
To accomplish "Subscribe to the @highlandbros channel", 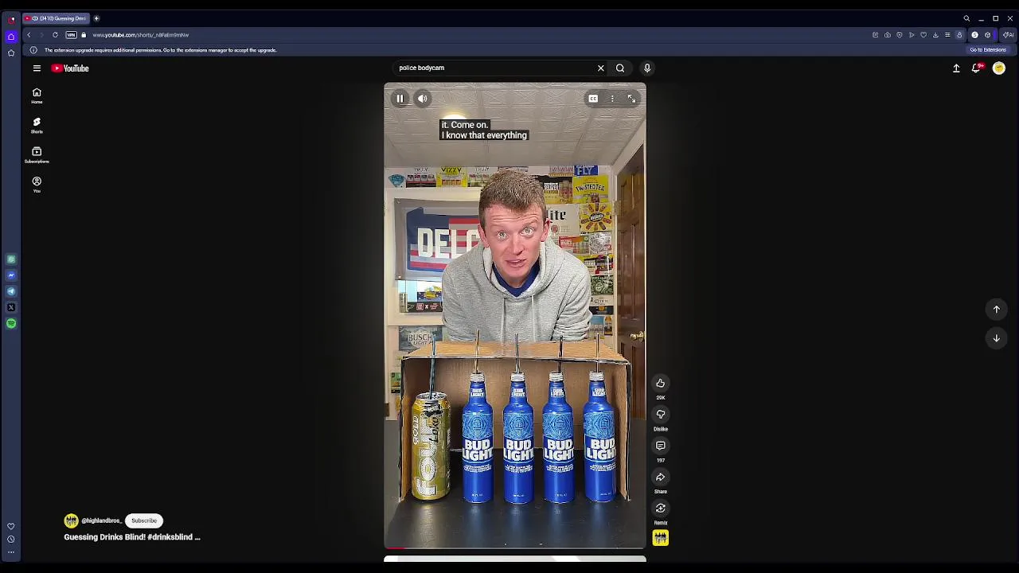I will (x=144, y=520).
